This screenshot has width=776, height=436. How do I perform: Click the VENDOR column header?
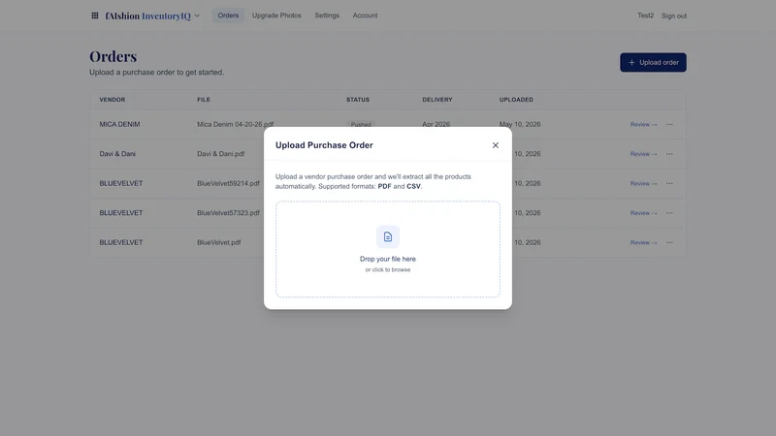pyautogui.click(x=113, y=100)
